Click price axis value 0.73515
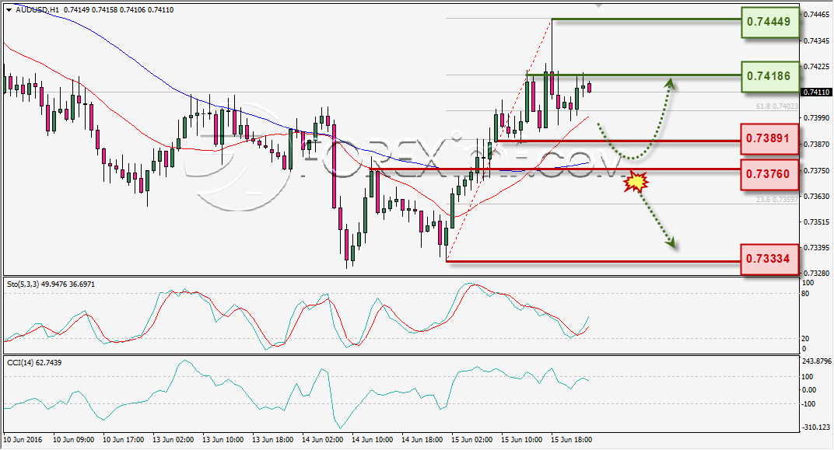 [x=816, y=222]
